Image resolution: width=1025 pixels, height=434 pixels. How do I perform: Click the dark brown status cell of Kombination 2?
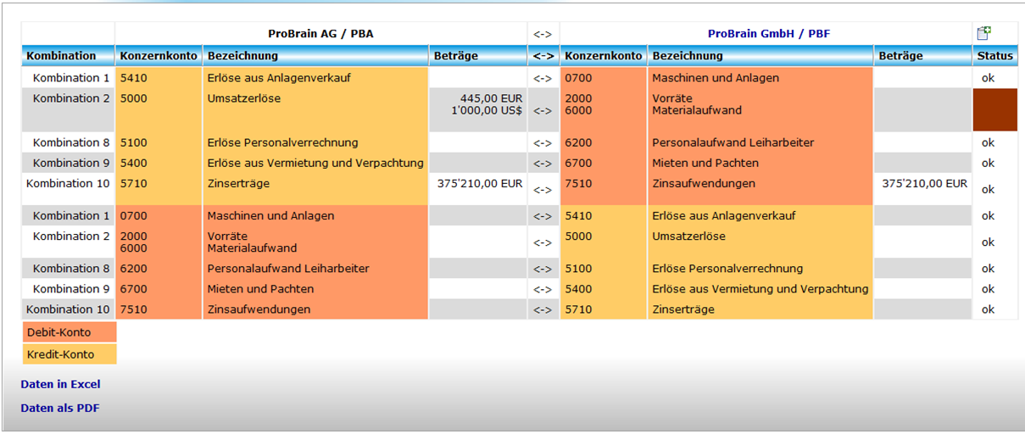[994, 109]
